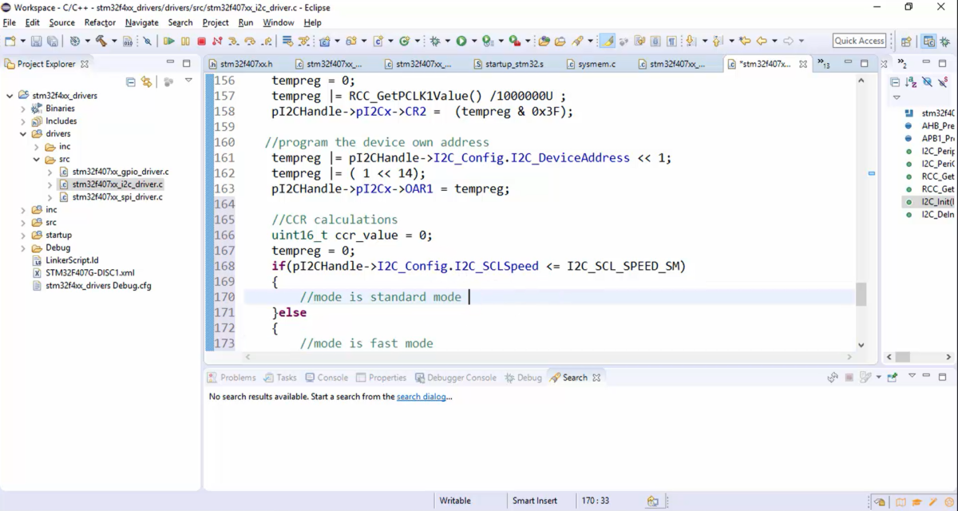The image size is (958, 511).
Task: Click the Outline horizontal scrollbar thumb
Action: coord(902,358)
